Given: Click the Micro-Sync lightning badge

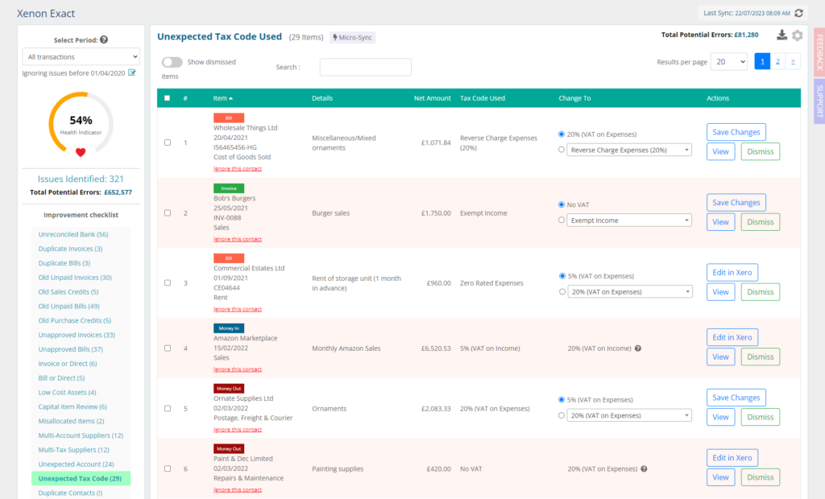Looking at the screenshot, I should [x=353, y=37].
